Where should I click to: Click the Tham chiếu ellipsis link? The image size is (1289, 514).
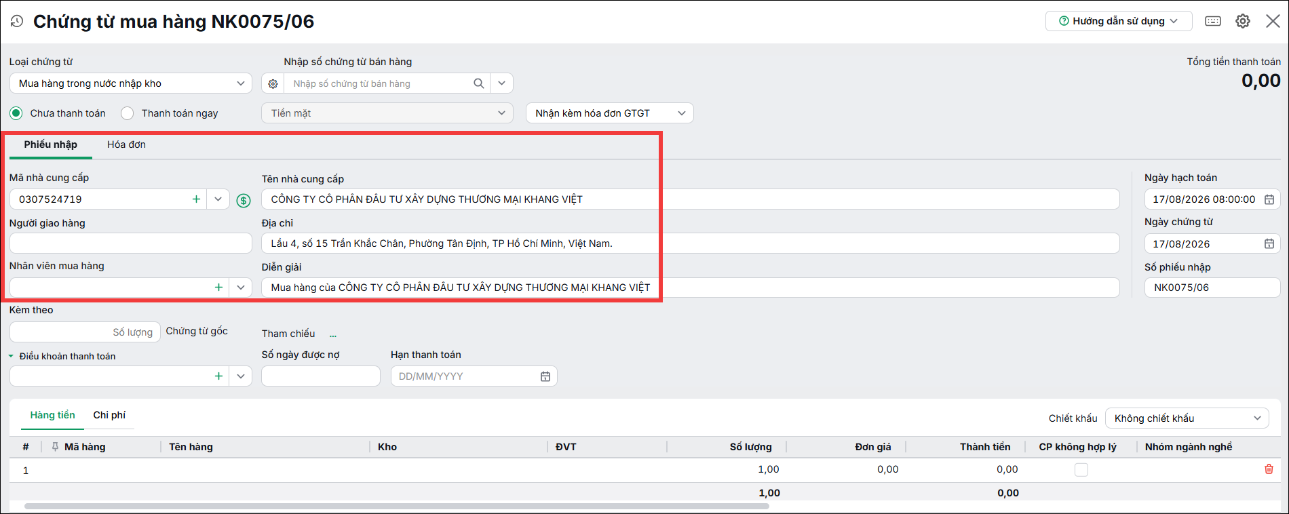click(333, 334)
